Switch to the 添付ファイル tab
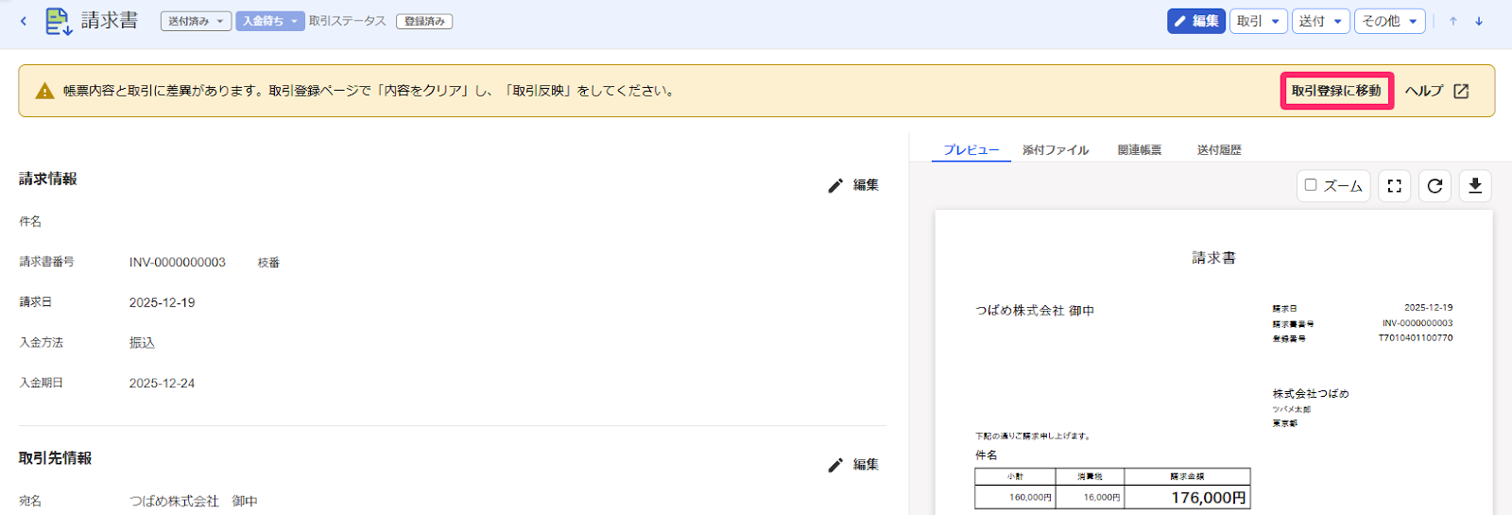Viewport: 1512px width, 515px height. 1056,150
